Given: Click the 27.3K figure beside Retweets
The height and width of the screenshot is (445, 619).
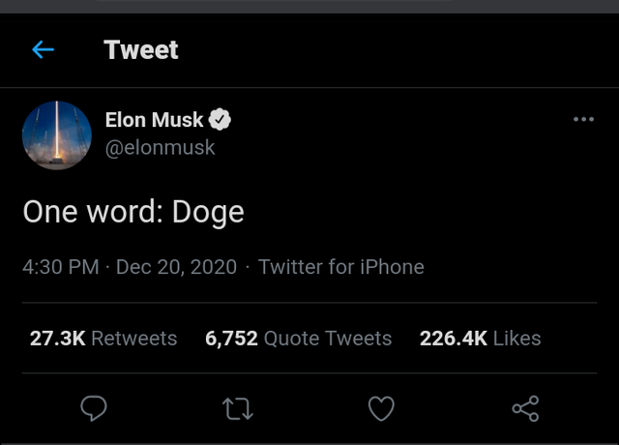Looking at the screenshot, I should [x=58, y=339].
